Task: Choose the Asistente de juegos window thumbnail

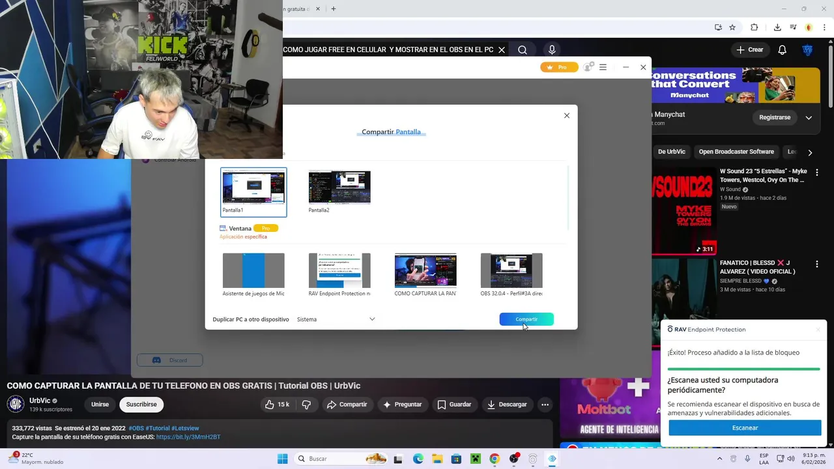Action: click(253, 275)
